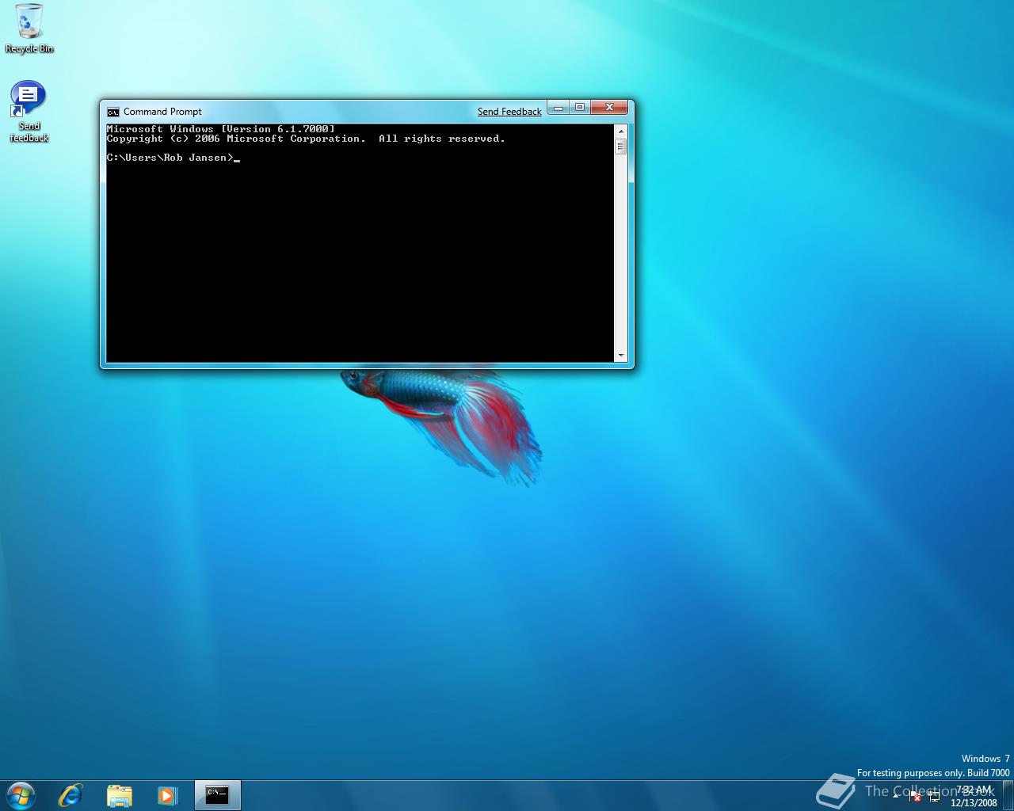
Task: Select the Command Prompt taskbar button
Action: coord(217,795)
